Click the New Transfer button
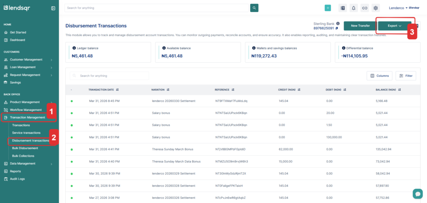The height and width of the screenshot is (203, 427). 360,26
